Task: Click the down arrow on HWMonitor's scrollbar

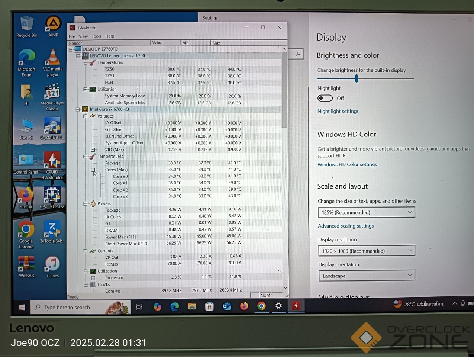Action: [x=285, y=288]
